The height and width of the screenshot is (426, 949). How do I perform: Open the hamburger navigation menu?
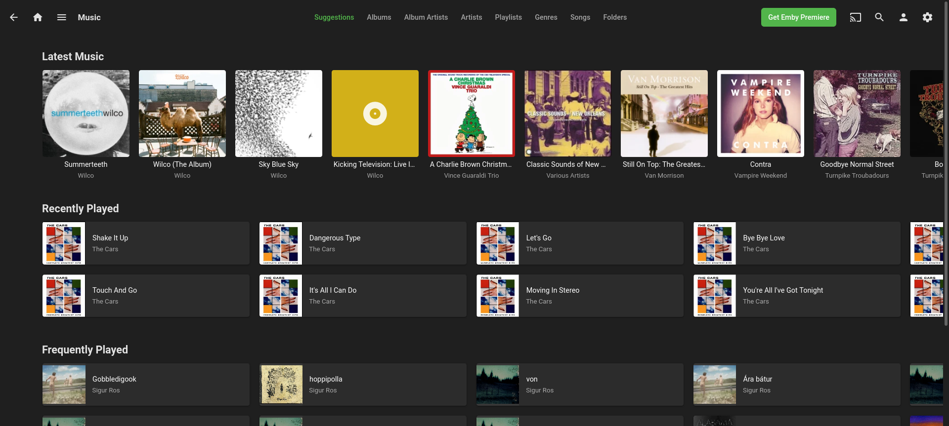point(61,17)
